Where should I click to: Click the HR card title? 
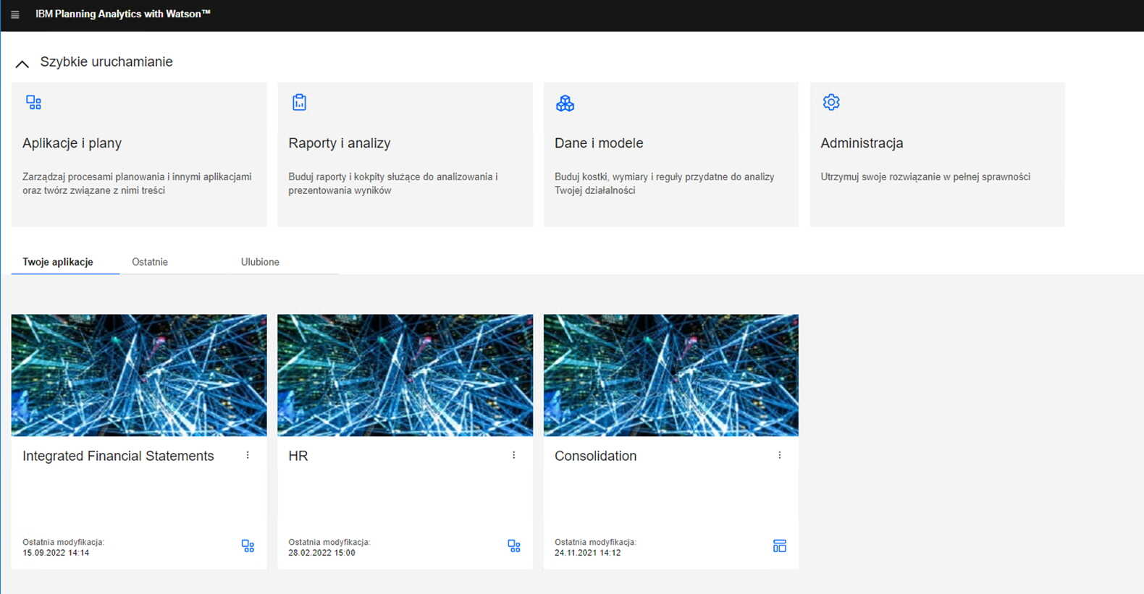[298, 456]
